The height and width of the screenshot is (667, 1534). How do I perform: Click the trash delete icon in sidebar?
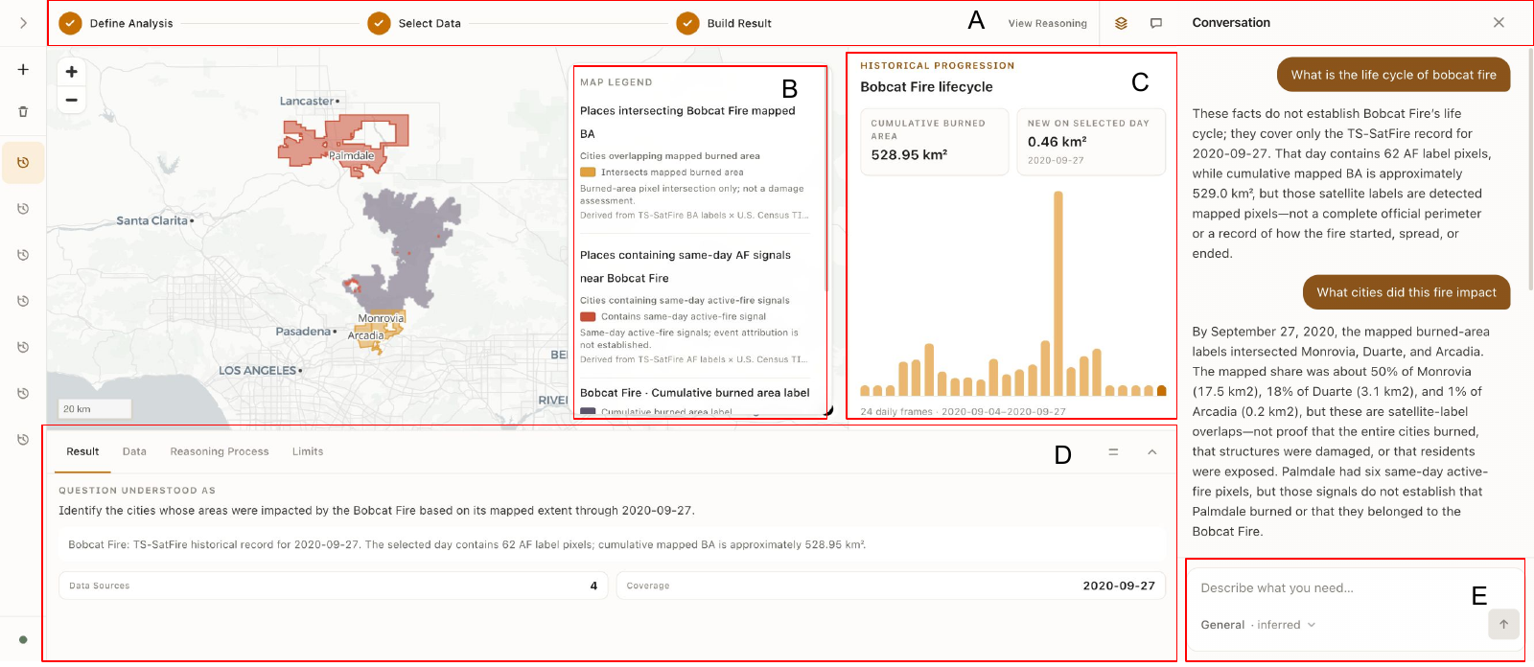[x=23, y=112]
